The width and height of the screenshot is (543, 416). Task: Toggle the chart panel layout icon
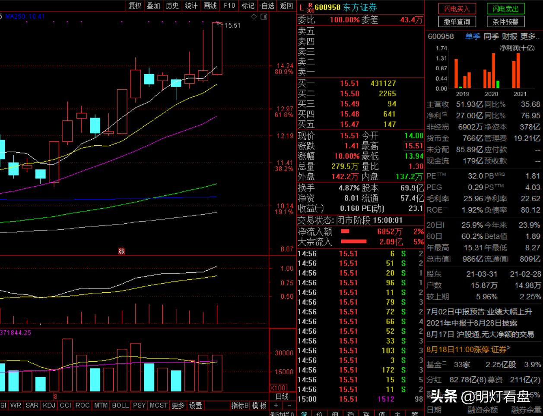(x=264, y=17)
